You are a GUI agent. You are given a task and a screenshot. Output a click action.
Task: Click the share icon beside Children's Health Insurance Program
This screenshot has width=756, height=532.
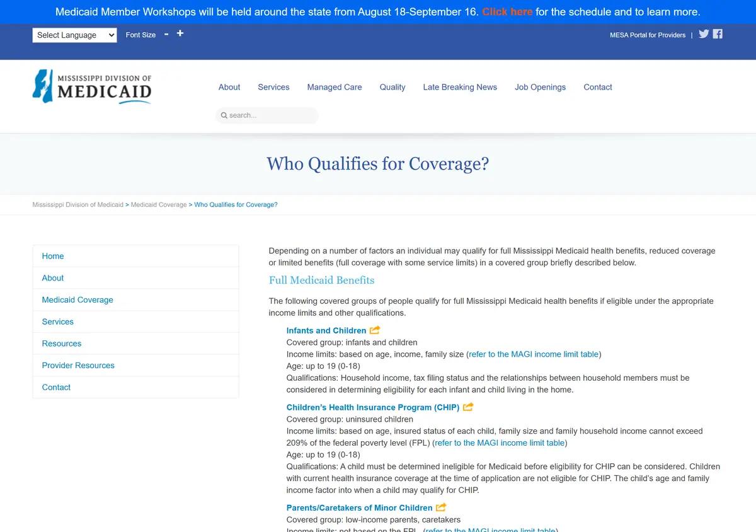[468, 407]
